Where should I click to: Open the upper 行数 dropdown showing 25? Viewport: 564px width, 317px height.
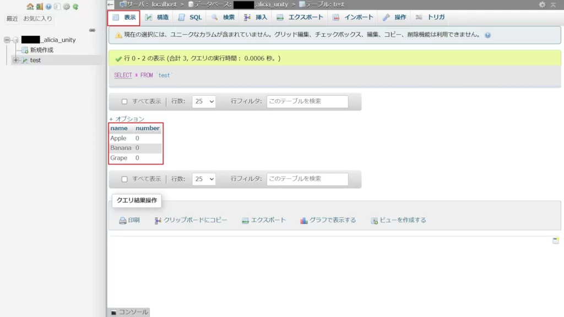(203, 102)
